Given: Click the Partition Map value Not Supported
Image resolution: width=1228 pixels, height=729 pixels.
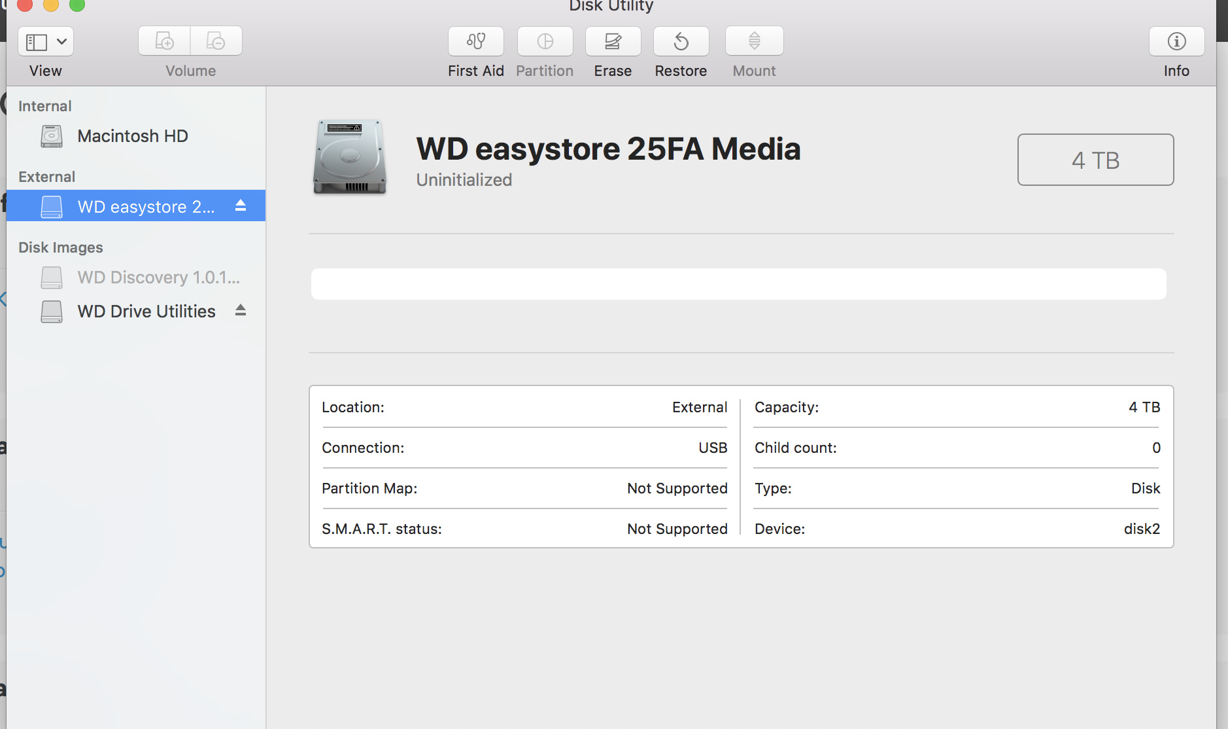Looking at the screenshot, I should pos(677,488).
